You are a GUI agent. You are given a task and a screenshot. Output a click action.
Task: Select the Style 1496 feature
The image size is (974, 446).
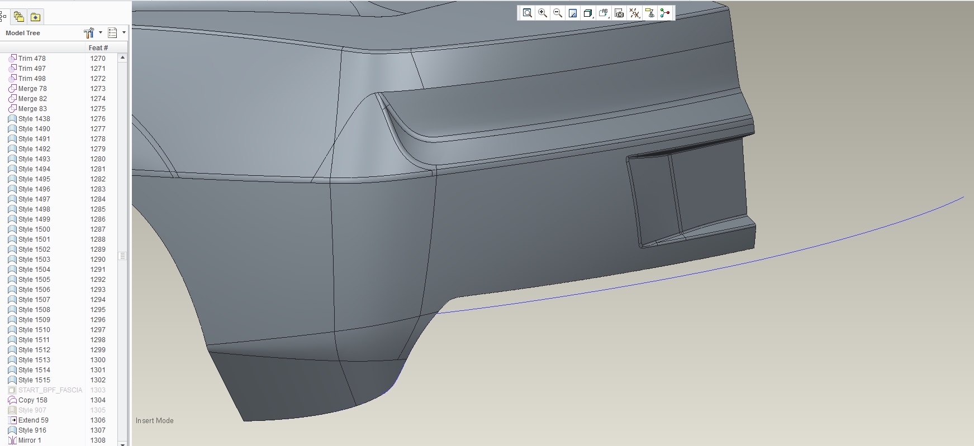(x=34, y=189)
